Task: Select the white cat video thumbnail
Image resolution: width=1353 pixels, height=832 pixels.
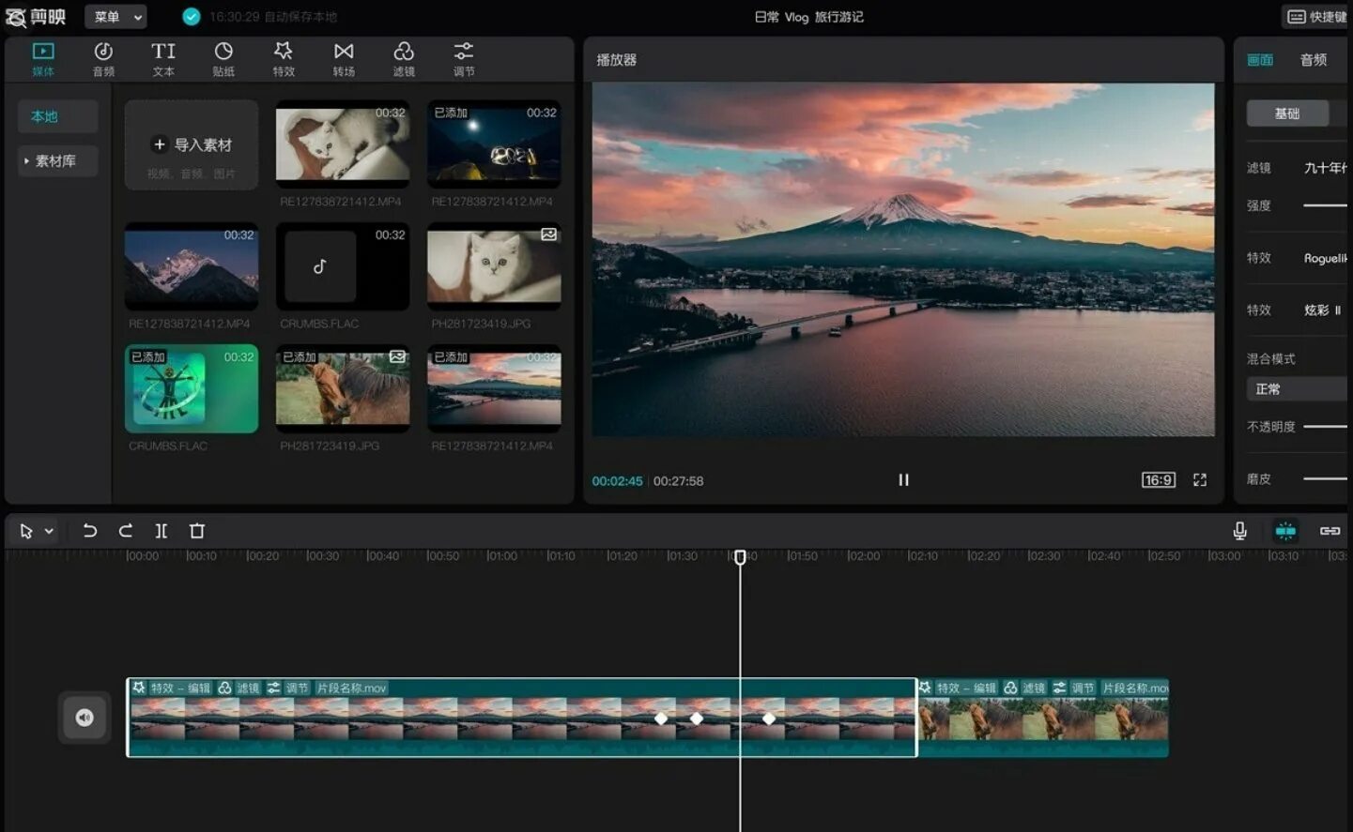Action: click(x=343, y=144)
